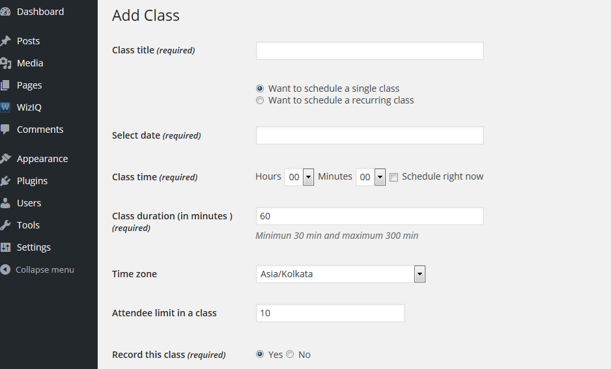
Task: Enable Schedule right now checkbox
Action: click(x=393, y=177)
